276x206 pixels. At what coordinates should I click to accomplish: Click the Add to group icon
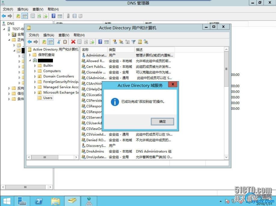(x=146, y=42)
